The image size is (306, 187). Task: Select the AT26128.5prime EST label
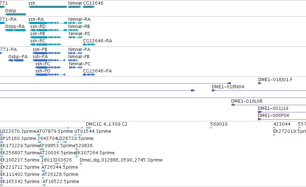pyautogui.click(x=60, y=175)
